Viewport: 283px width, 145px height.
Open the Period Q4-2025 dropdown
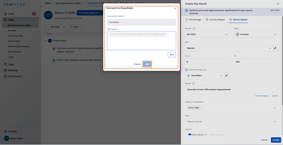click(207, 34)
